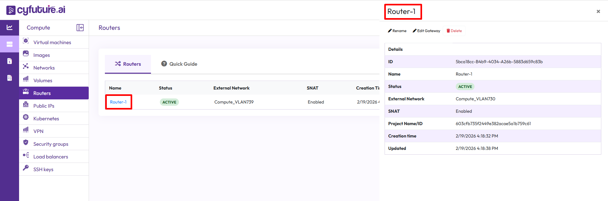Click the Security groups shield icon

26,143
